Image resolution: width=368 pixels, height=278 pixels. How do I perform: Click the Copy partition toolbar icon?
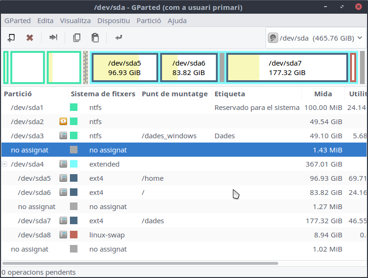click(77, 38)
